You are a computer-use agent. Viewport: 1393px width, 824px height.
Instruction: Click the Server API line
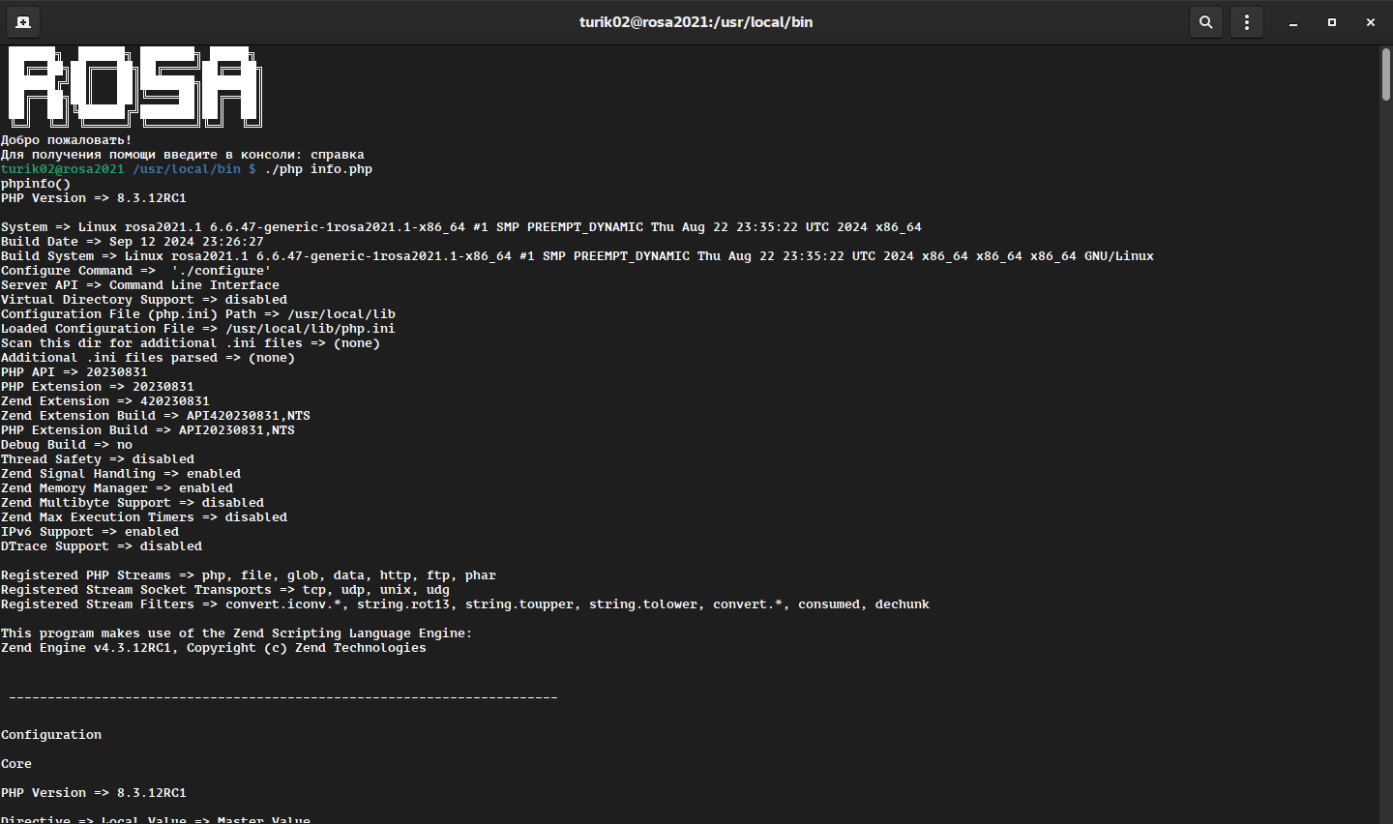140,285
